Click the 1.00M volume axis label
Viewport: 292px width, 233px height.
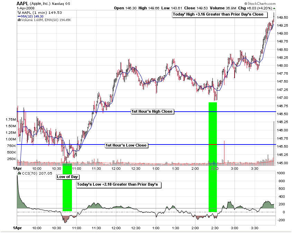[x=11, y=139]
